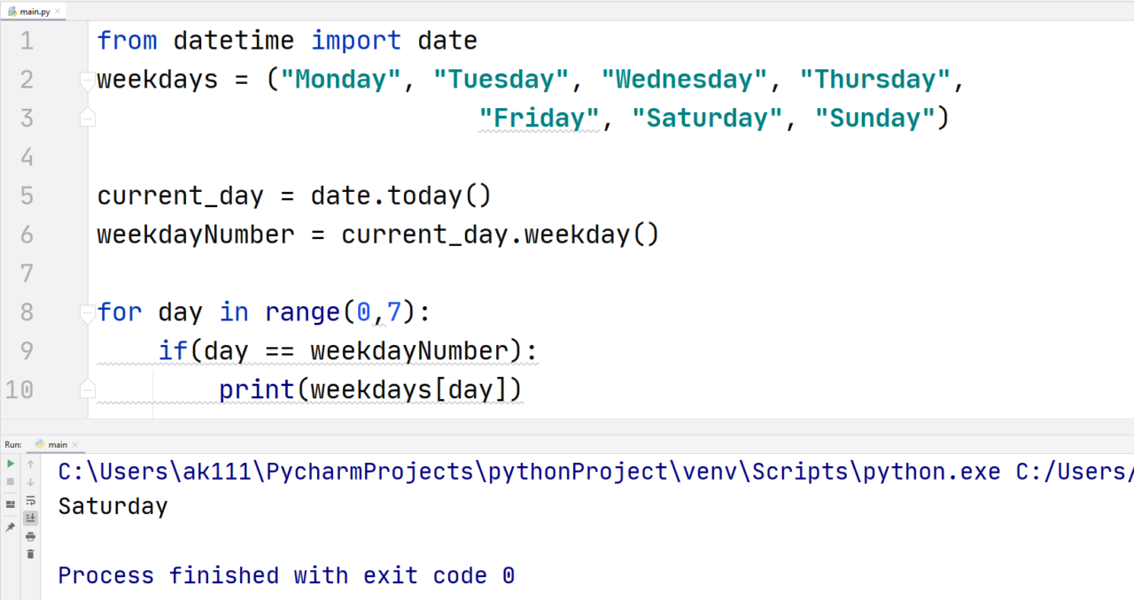Screen dimensions: 1134x600
Task: Collapse the for loop fold marker on line 8
Action: [x=87, y=312]
